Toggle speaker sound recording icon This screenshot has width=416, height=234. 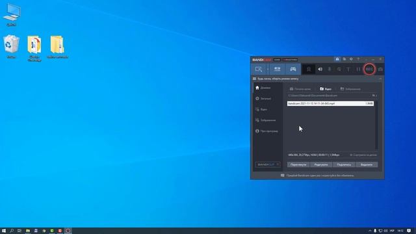click(x=320, y=70)
